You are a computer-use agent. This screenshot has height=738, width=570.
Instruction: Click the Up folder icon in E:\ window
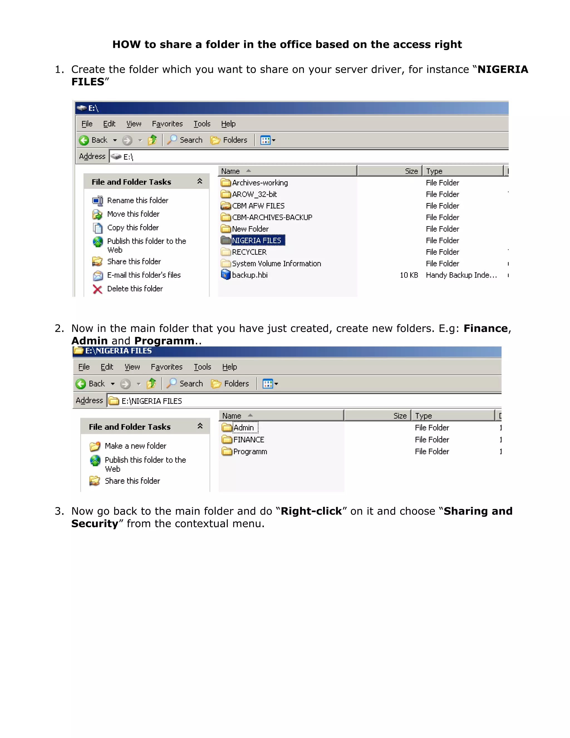(152, 140)
